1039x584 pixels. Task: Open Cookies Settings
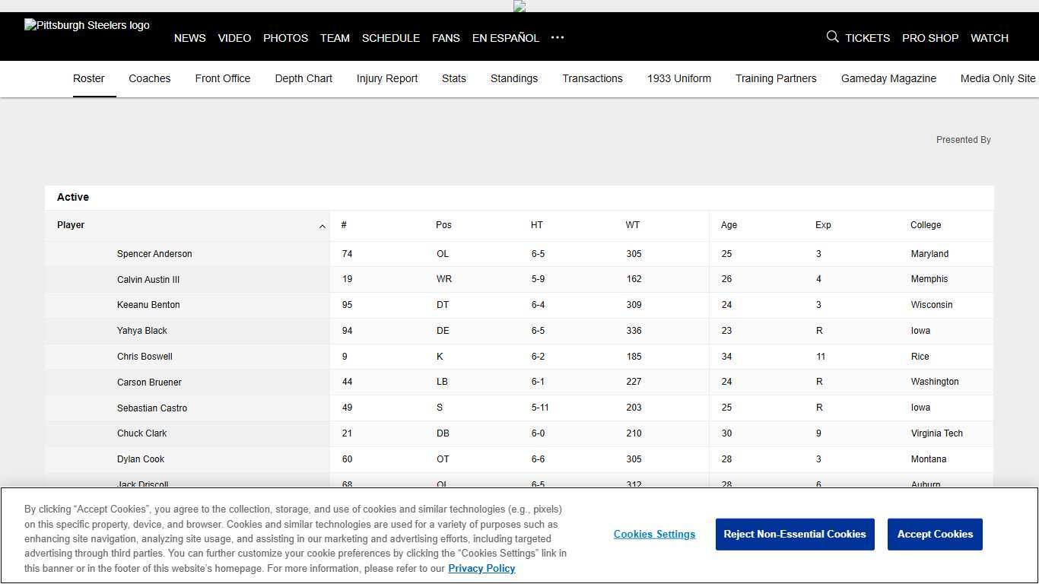[654, 534]
